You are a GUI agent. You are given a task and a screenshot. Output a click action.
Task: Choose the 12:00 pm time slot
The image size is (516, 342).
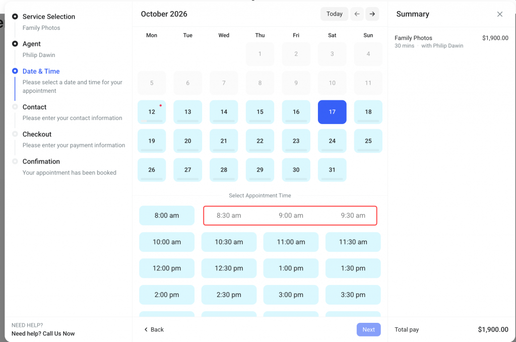click(x=167, y=268)
